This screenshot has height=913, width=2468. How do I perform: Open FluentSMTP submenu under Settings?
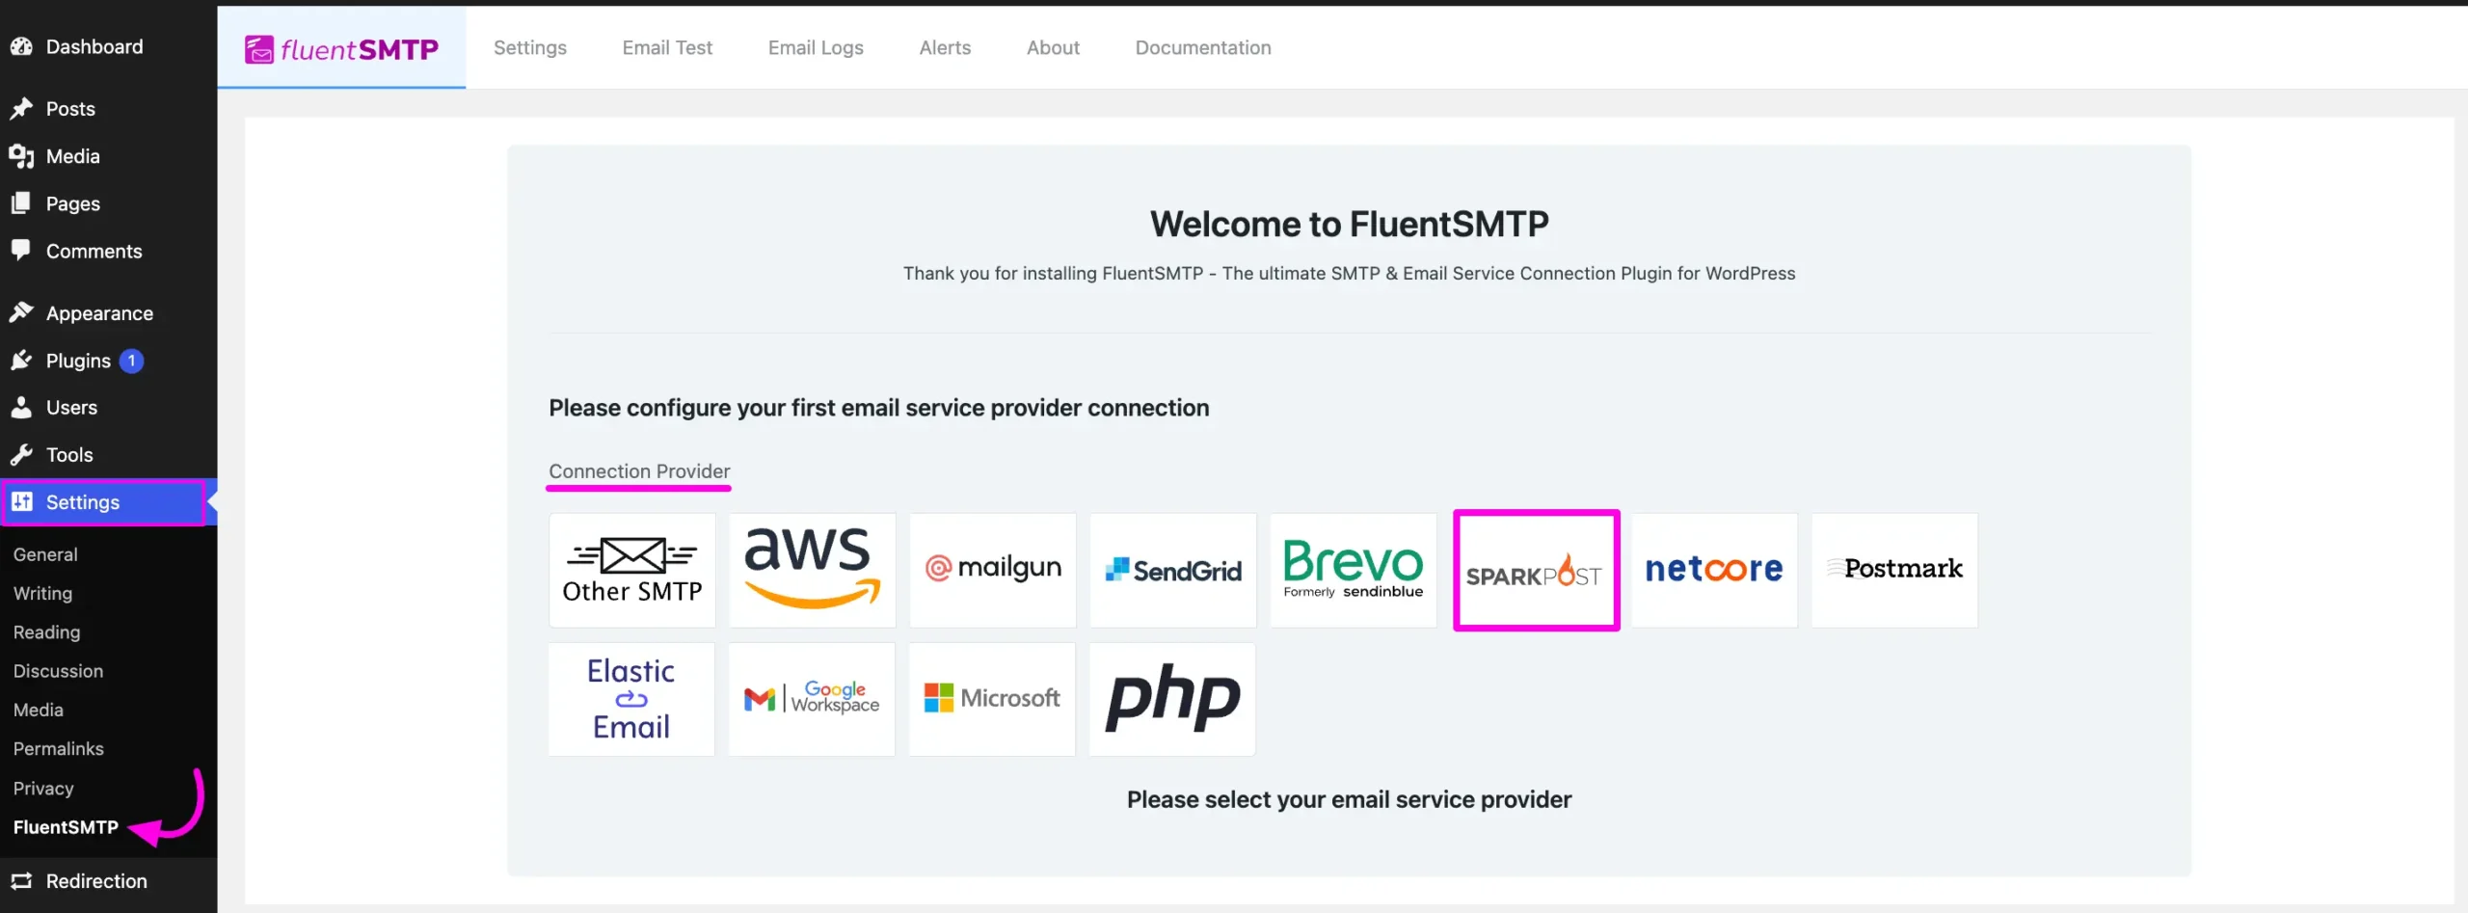pos(66,826)
